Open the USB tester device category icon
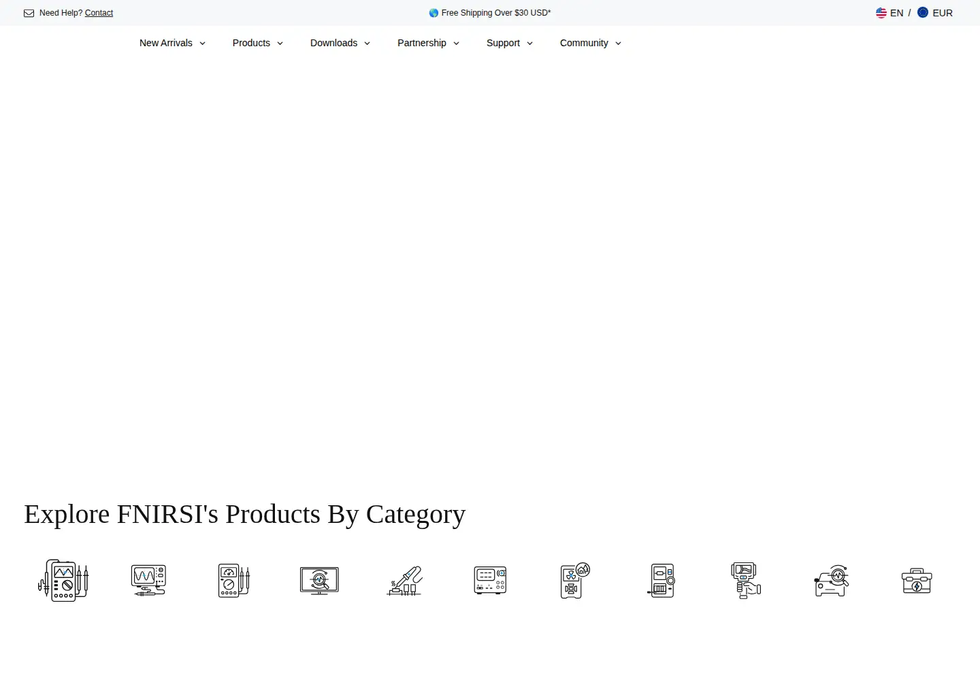The image size is (980, 680). [661, 581]
